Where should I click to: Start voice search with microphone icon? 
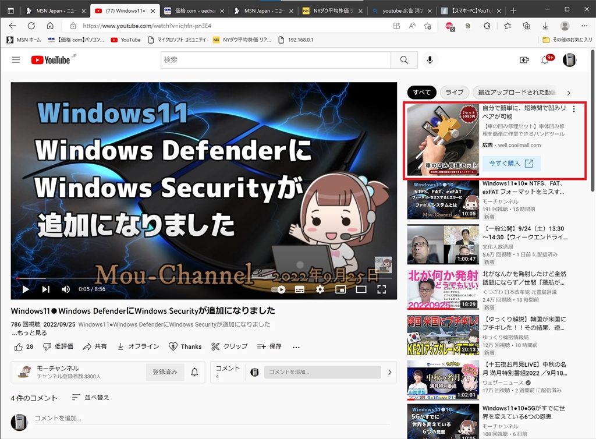click(x=430, y=60)
